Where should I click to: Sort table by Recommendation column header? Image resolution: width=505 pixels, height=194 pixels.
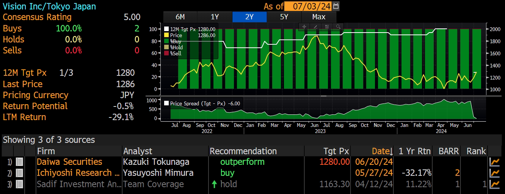pos(243,151)
